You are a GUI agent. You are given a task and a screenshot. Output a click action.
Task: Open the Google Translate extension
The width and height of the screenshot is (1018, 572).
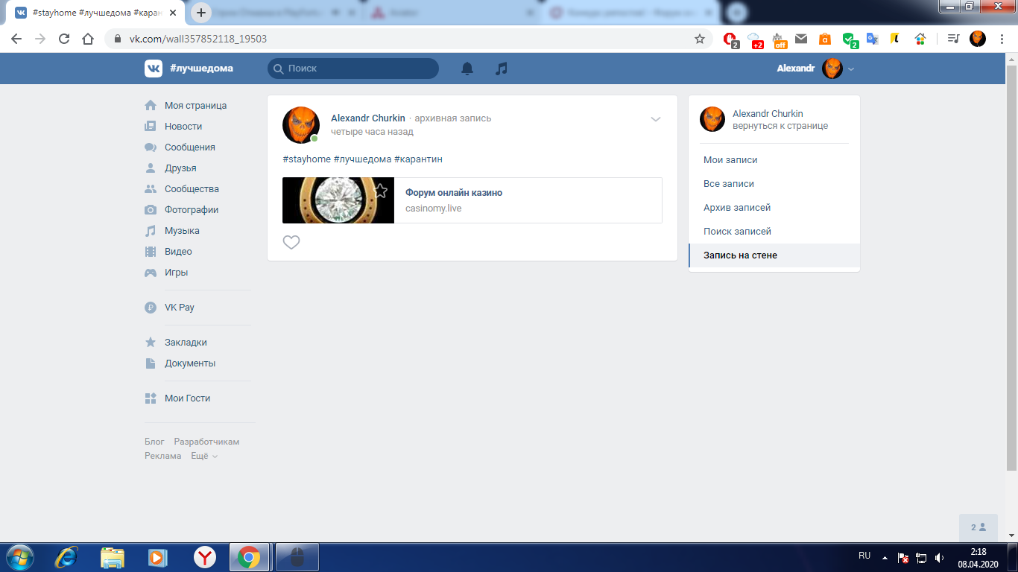coord(871,39)
